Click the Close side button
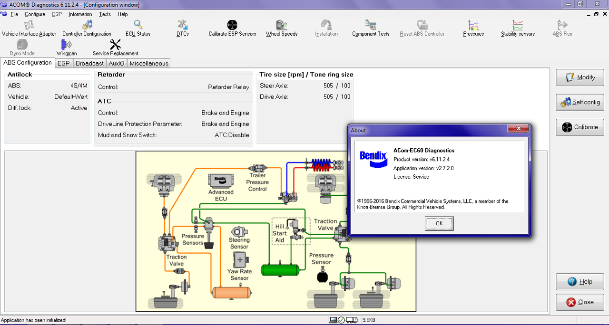The width and height of the screenshot is (609, 325). point(580,302)
